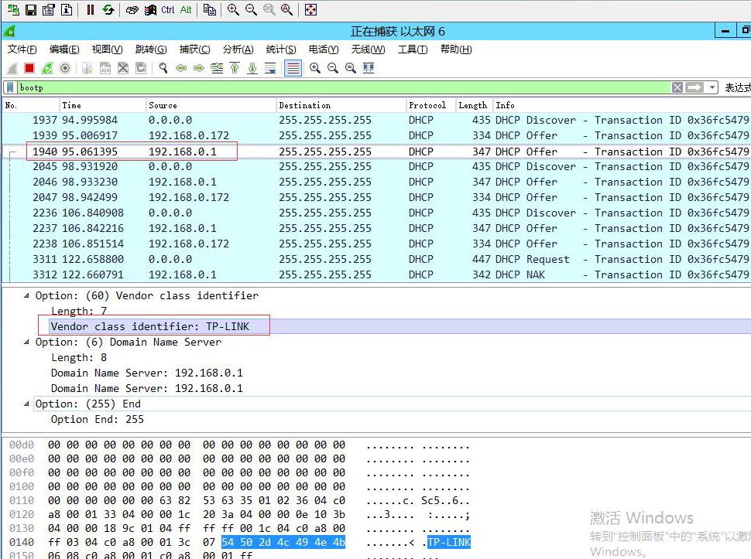
Task: Click VNC viewer zoom in magnifier
Action: pos(233,9)
